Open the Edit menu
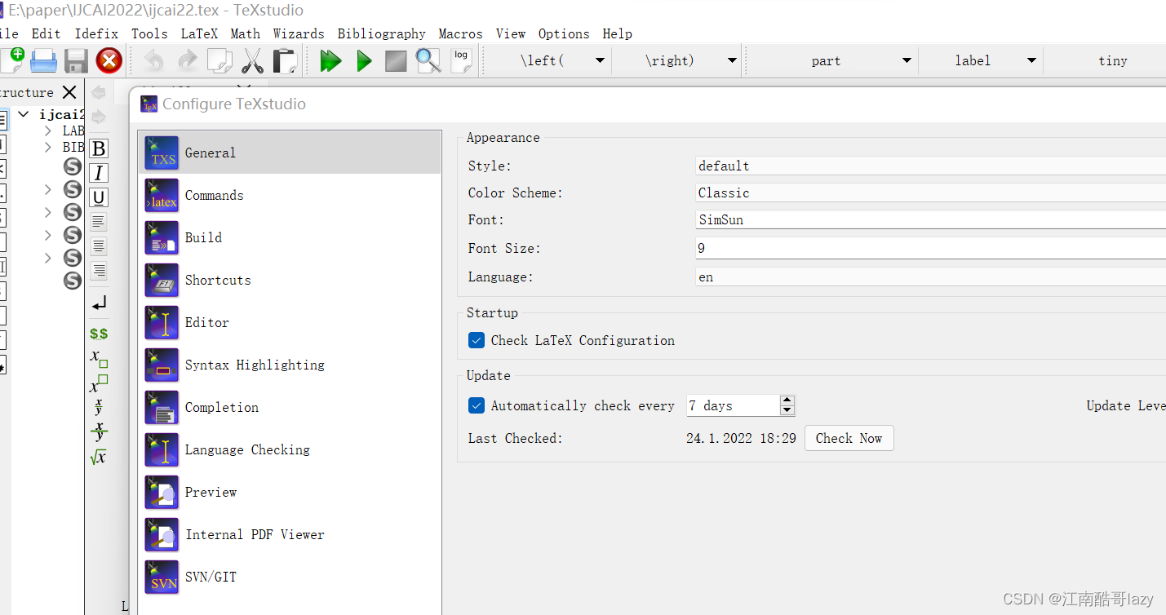This screenshot has width=1166, height=615. (46, 33)
